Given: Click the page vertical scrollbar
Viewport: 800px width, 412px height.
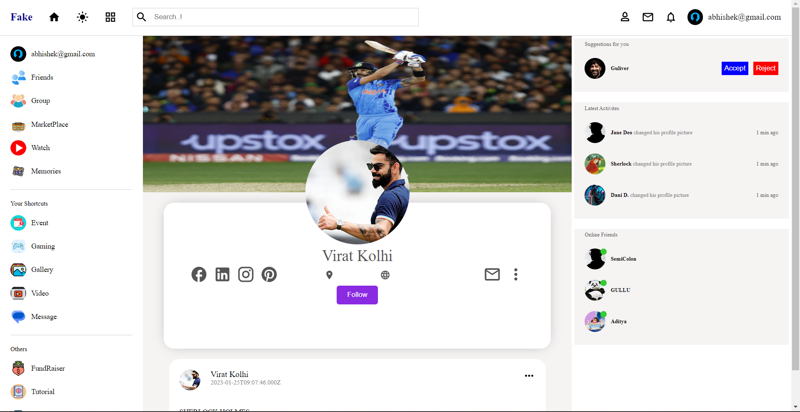Looking at the screenshot, I should [x=795, y=188].
